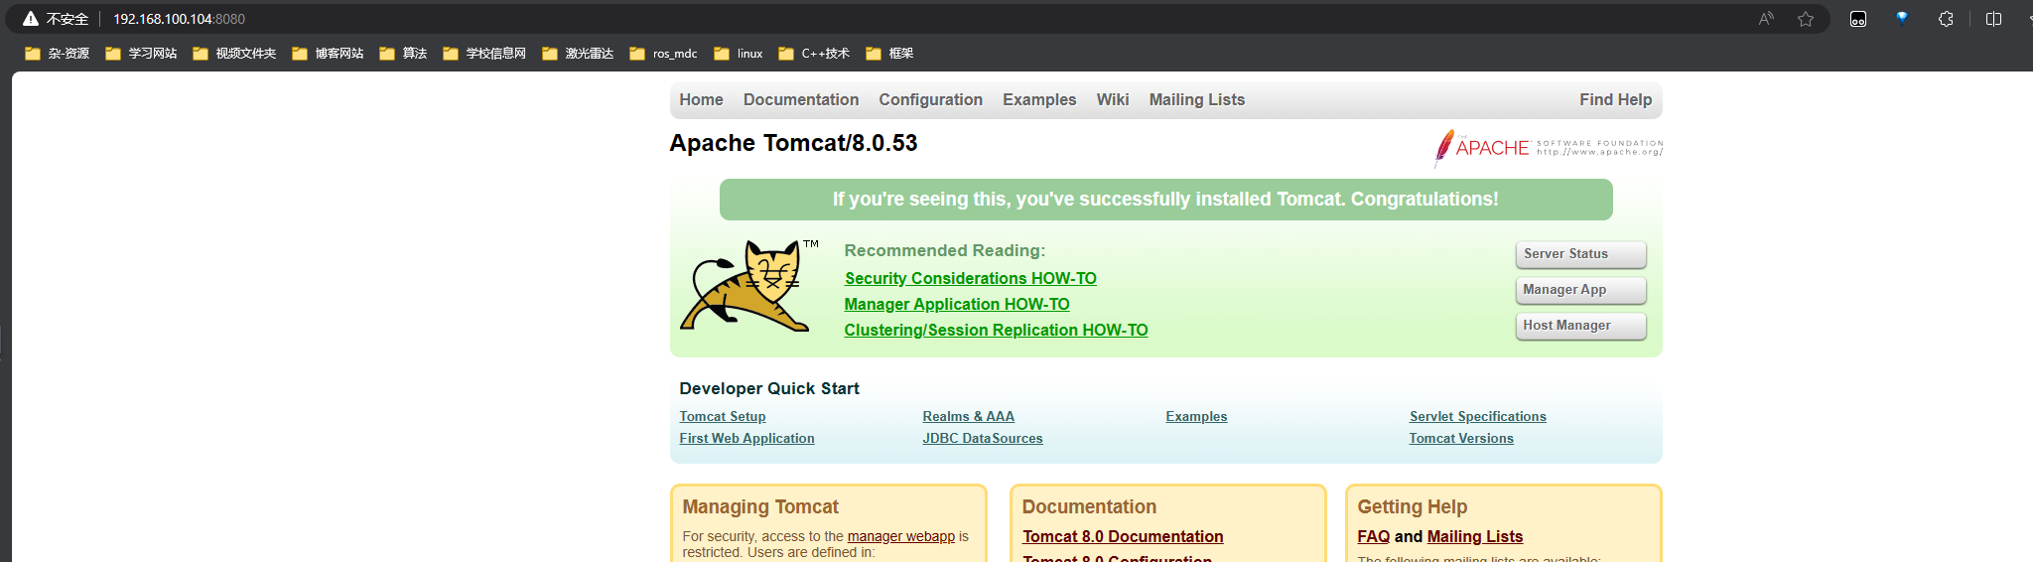Open the 学校信息网 bookmark folder
This screenshot has height=562, width=2033.
(484, 54)
